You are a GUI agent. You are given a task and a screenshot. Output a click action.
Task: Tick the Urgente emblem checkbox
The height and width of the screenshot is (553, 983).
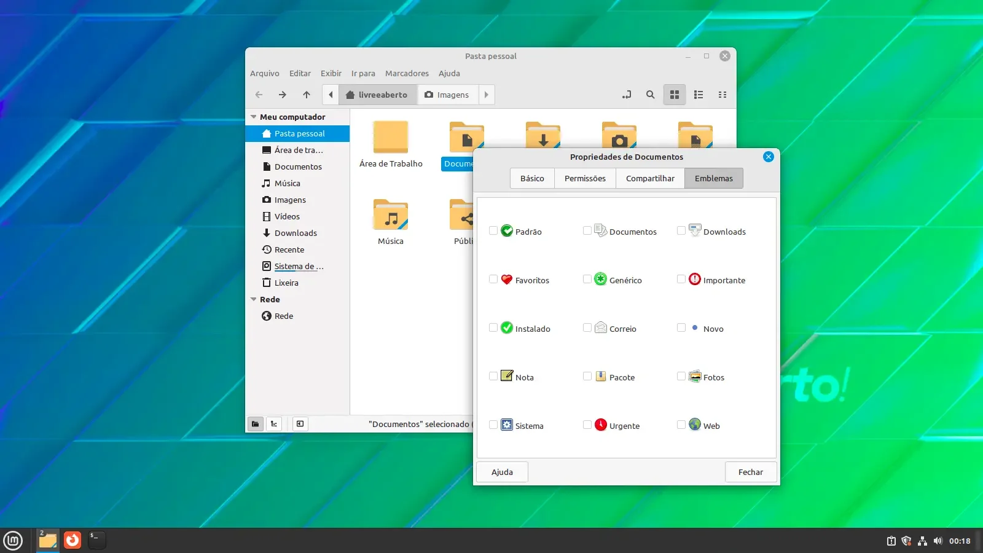click(587, 425)
